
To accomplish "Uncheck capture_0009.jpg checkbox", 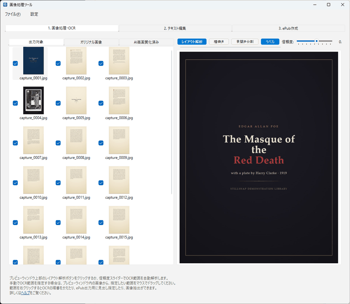I will 101,143.
